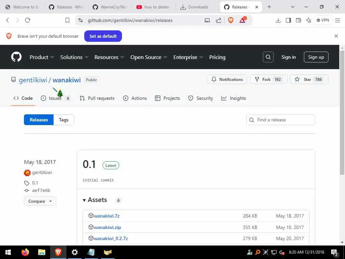Open Leo AI sparkle icon
This screenshot has height=259, width=345.
tap(309, 20)
